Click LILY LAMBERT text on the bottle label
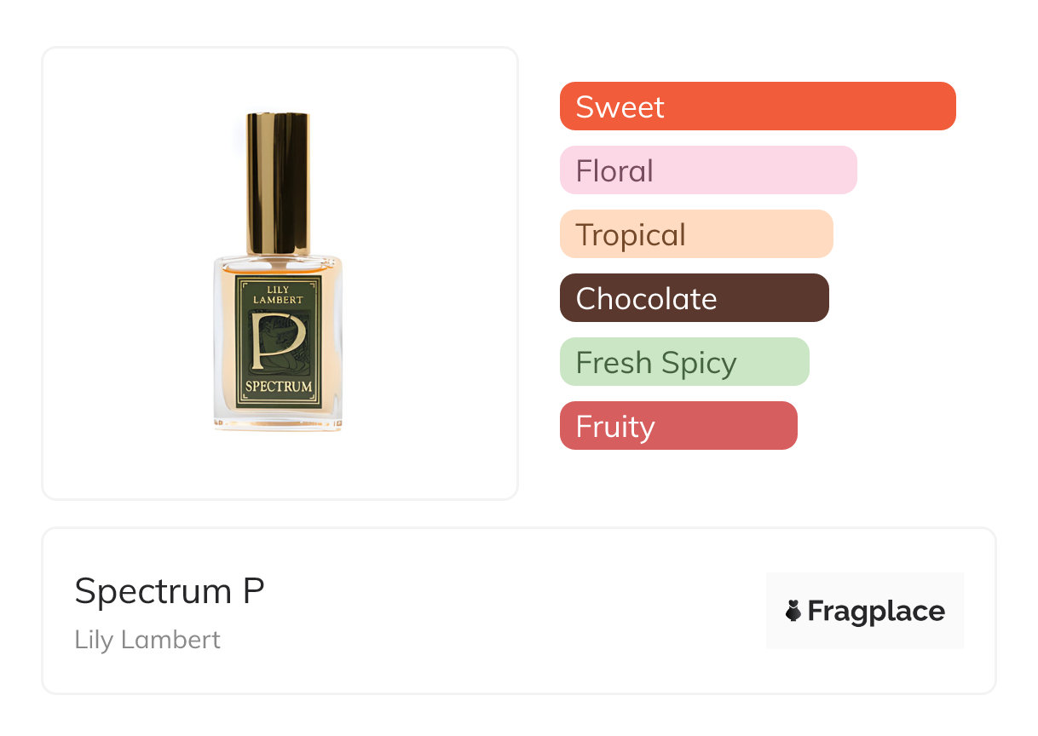The height and width of the screenshot is (736, 1038). [278, 295]
